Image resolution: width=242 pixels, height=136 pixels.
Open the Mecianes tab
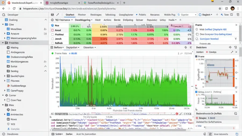[155, 15]
